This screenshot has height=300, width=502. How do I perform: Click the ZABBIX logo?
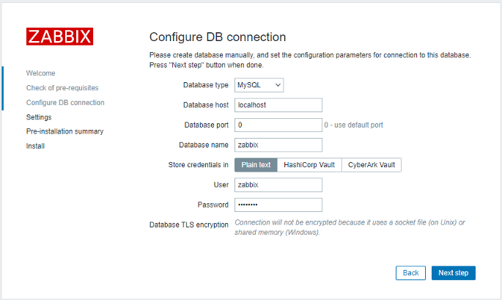[x=59, y=36]
